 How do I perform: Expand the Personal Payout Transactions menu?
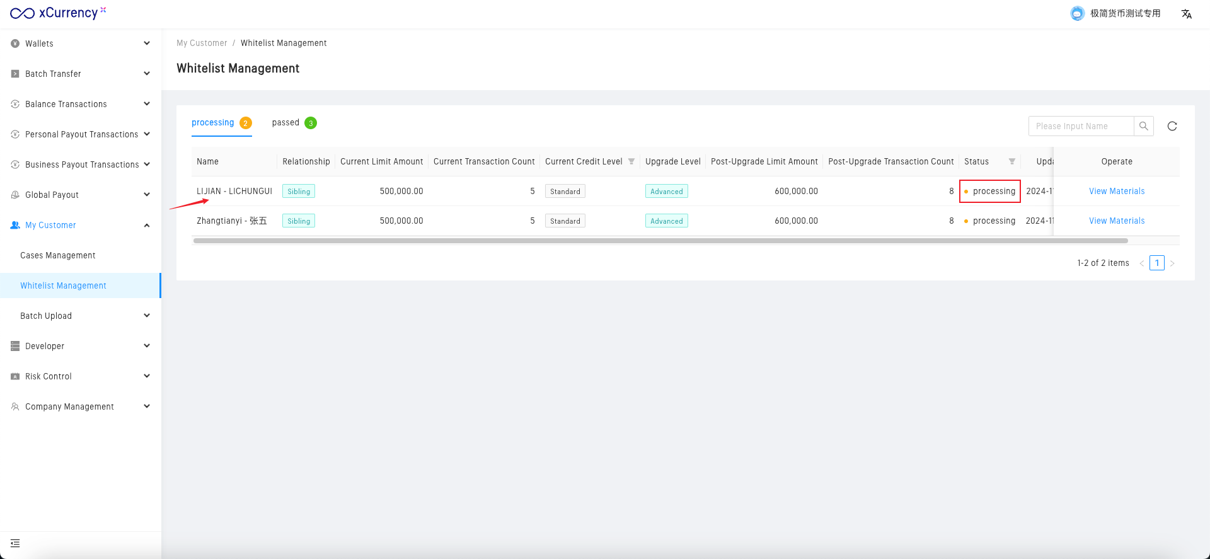147,134
